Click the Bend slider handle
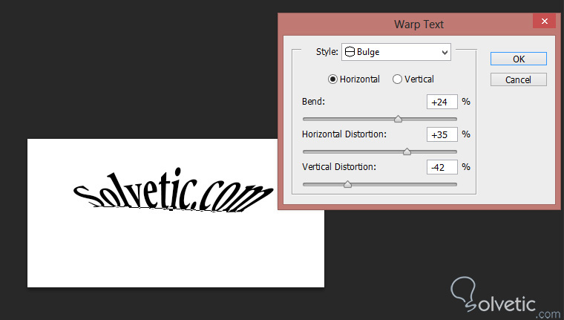Viewport: 564px width, 320px height. tap(398, 119)
